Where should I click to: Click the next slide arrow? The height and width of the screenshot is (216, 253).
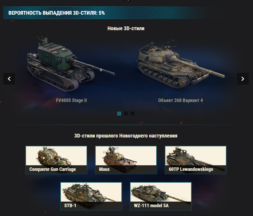tap(243, 79)
